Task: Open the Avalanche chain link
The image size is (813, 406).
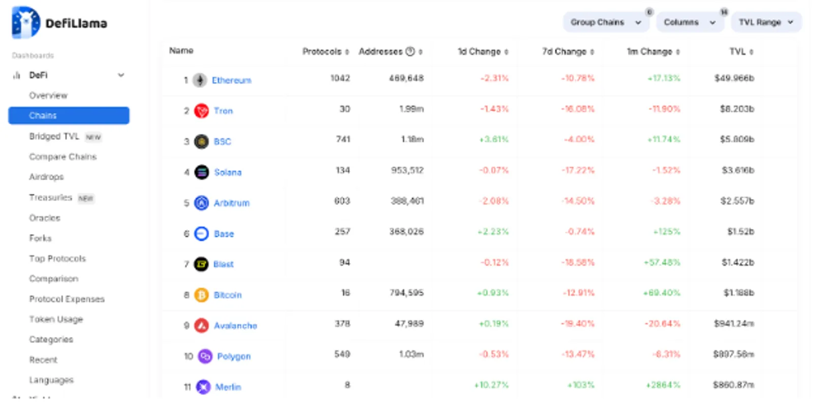Action: coord(235,326)
